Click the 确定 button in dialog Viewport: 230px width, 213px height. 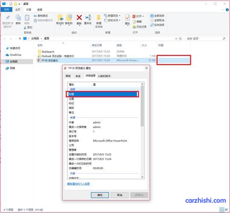pyautogui.click(x=100, y=195)
